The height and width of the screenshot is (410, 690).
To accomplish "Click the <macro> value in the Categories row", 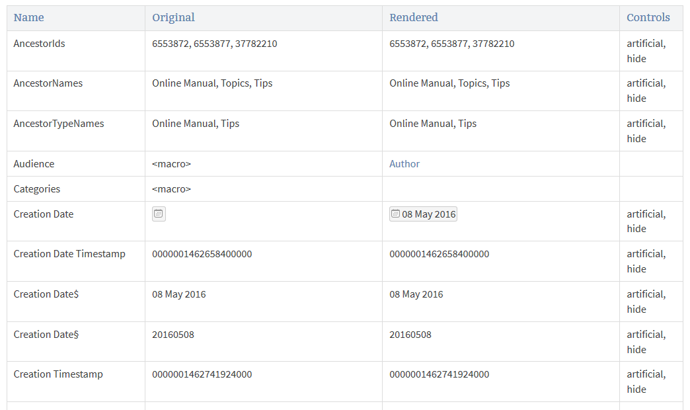I will pos(171,189).
